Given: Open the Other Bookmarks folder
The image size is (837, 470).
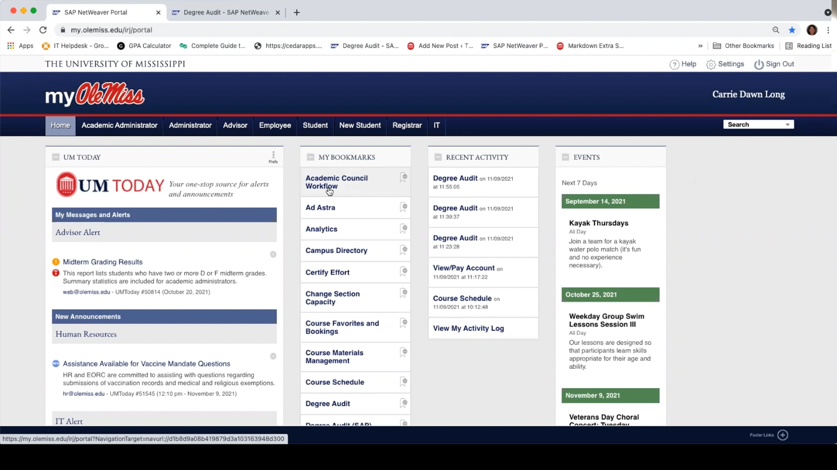Looking at the screenshot, I should [x=743, y=46].
